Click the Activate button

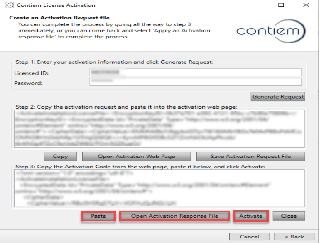click(251, 216)
